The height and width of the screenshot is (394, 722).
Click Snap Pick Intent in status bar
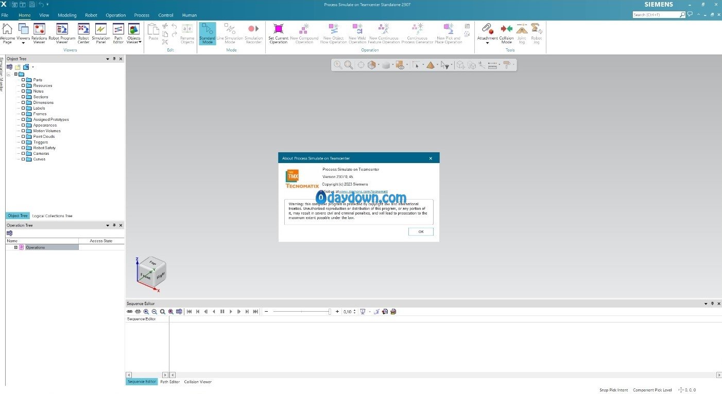(614, 390)
